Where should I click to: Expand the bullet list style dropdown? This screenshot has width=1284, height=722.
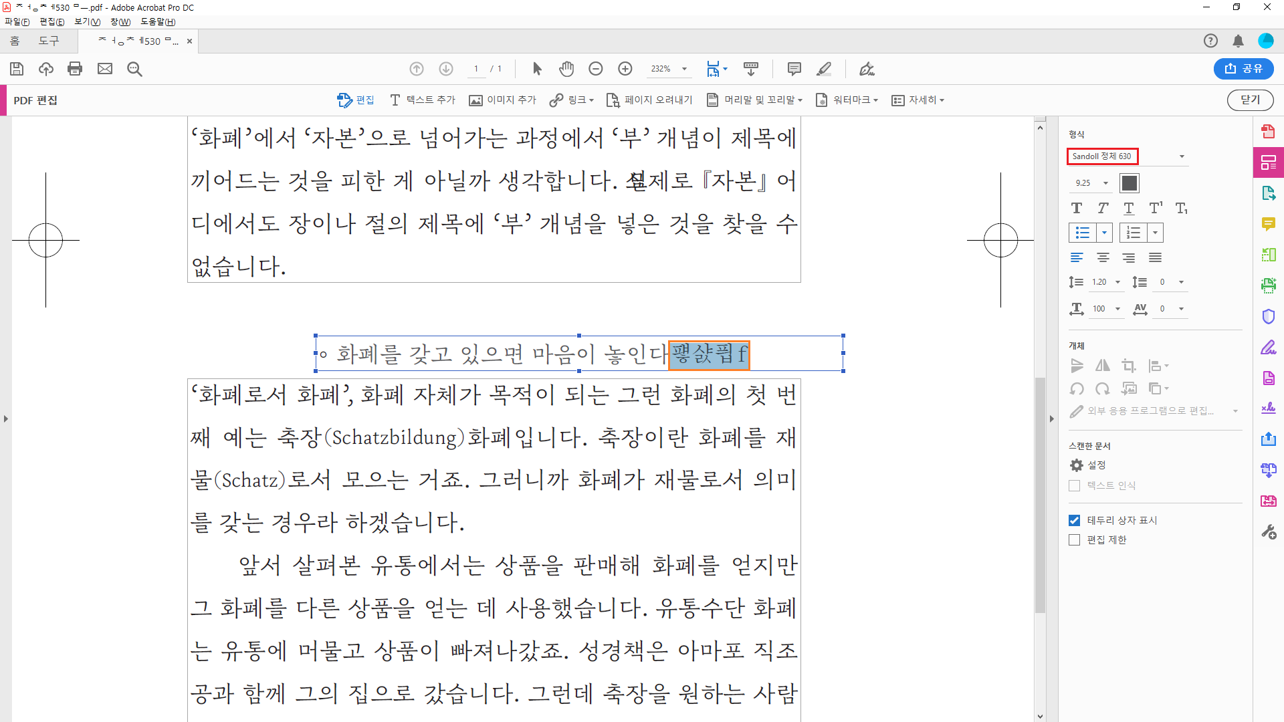click(1104, 233)
